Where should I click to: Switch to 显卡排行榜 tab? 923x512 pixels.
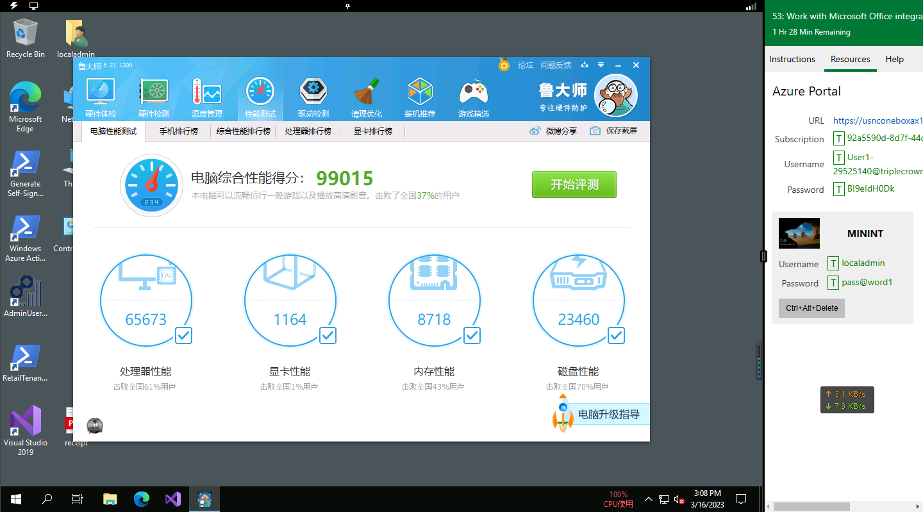373,131
